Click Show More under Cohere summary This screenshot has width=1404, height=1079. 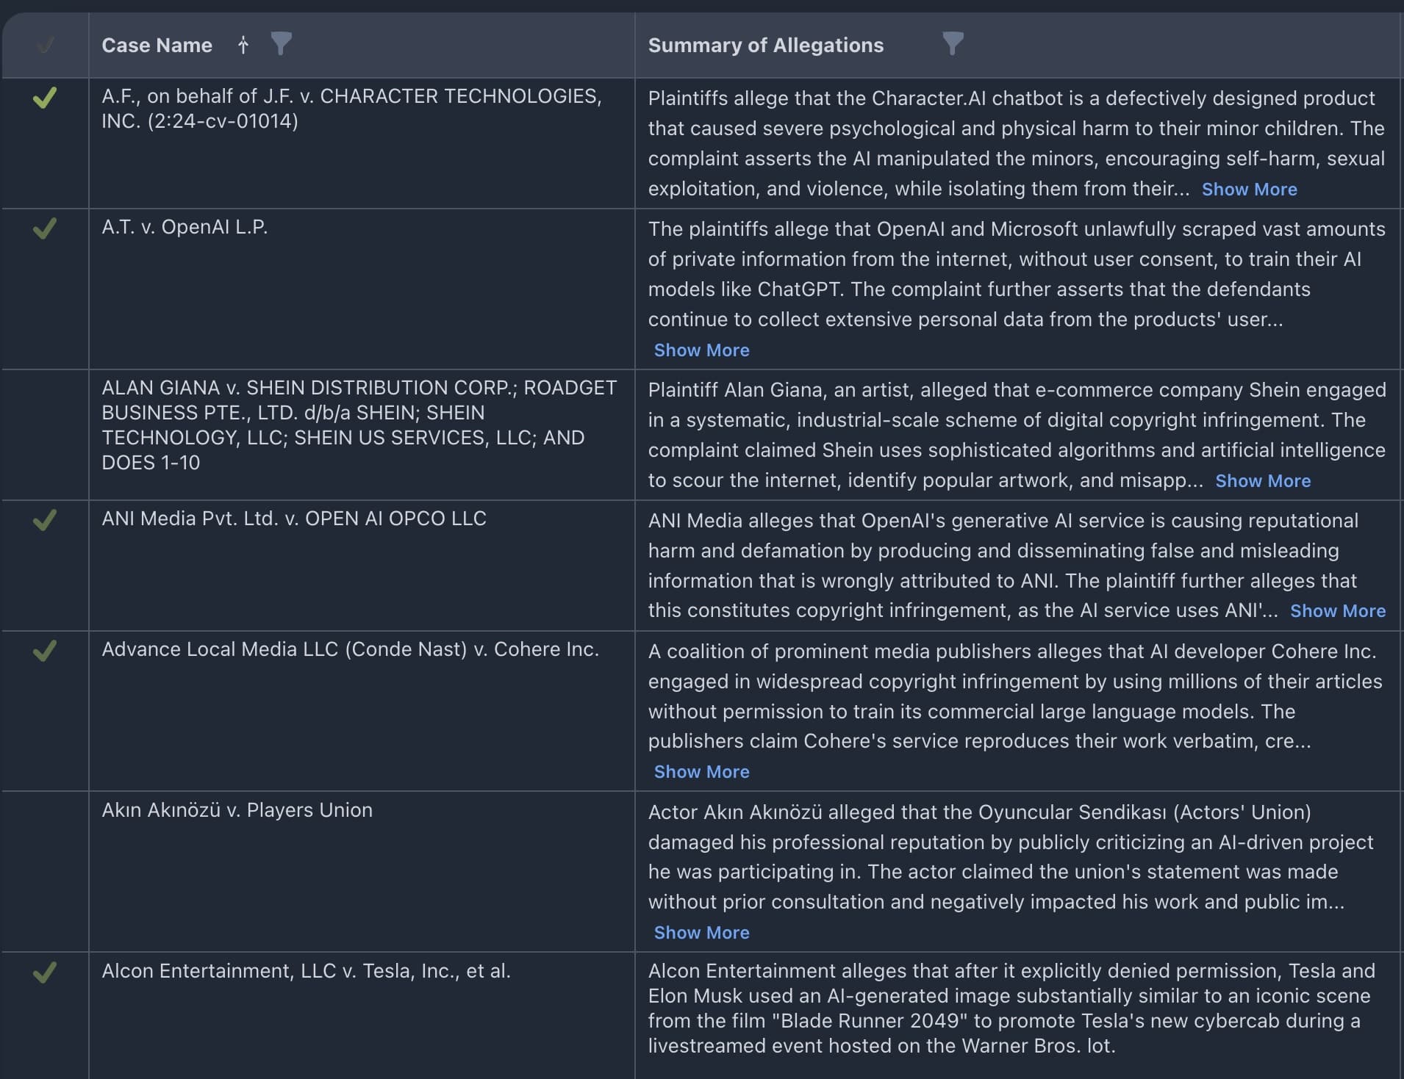(701, 772)
